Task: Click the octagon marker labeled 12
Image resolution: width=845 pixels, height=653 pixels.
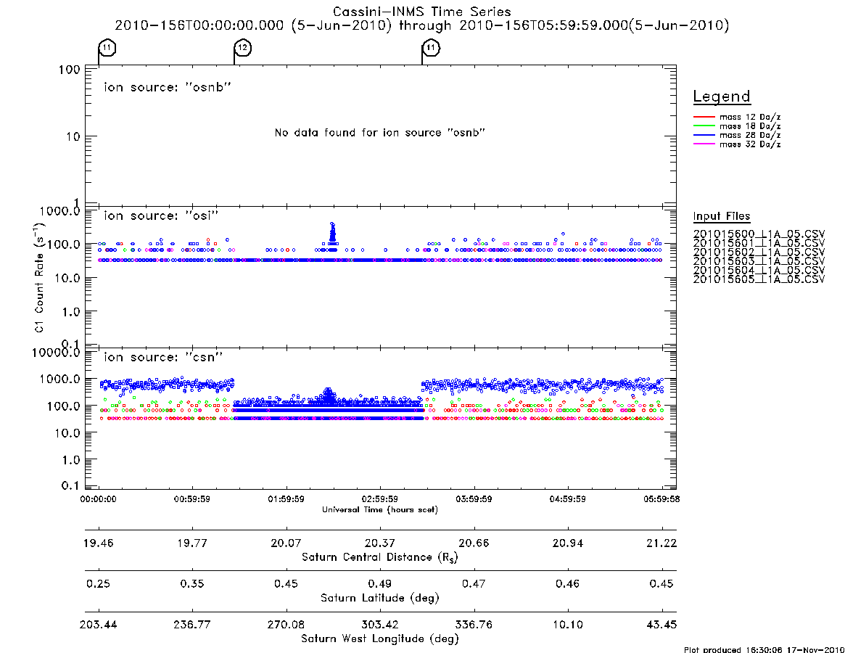Action: 243,48
